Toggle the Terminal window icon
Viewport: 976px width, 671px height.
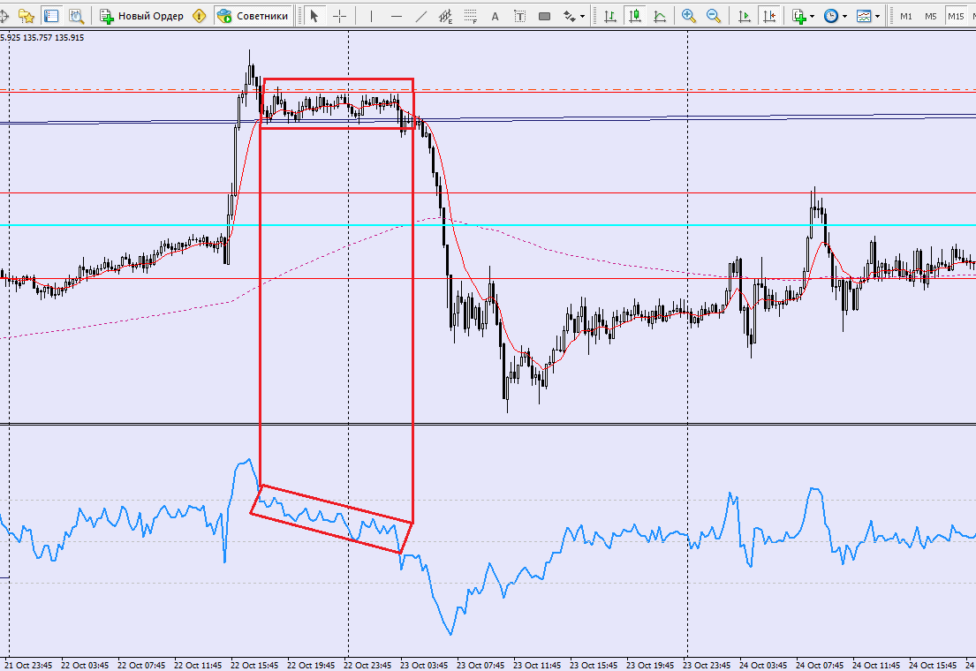coord(51,16)
